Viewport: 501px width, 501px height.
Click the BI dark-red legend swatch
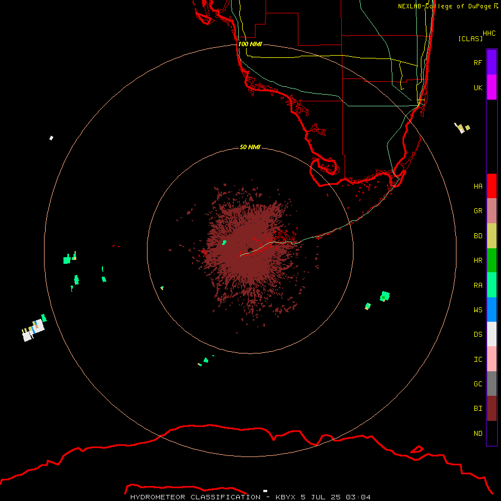(492, 409)
